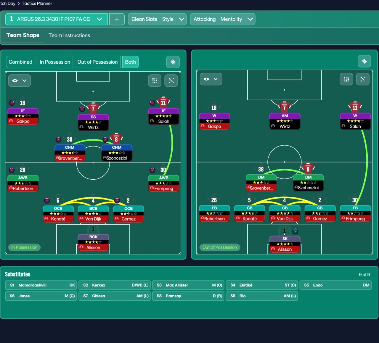The width and height of the screenshot is (379, 343).
Task: Click the role icon beside number 26 on left pitch
Action: coord(12,170)
